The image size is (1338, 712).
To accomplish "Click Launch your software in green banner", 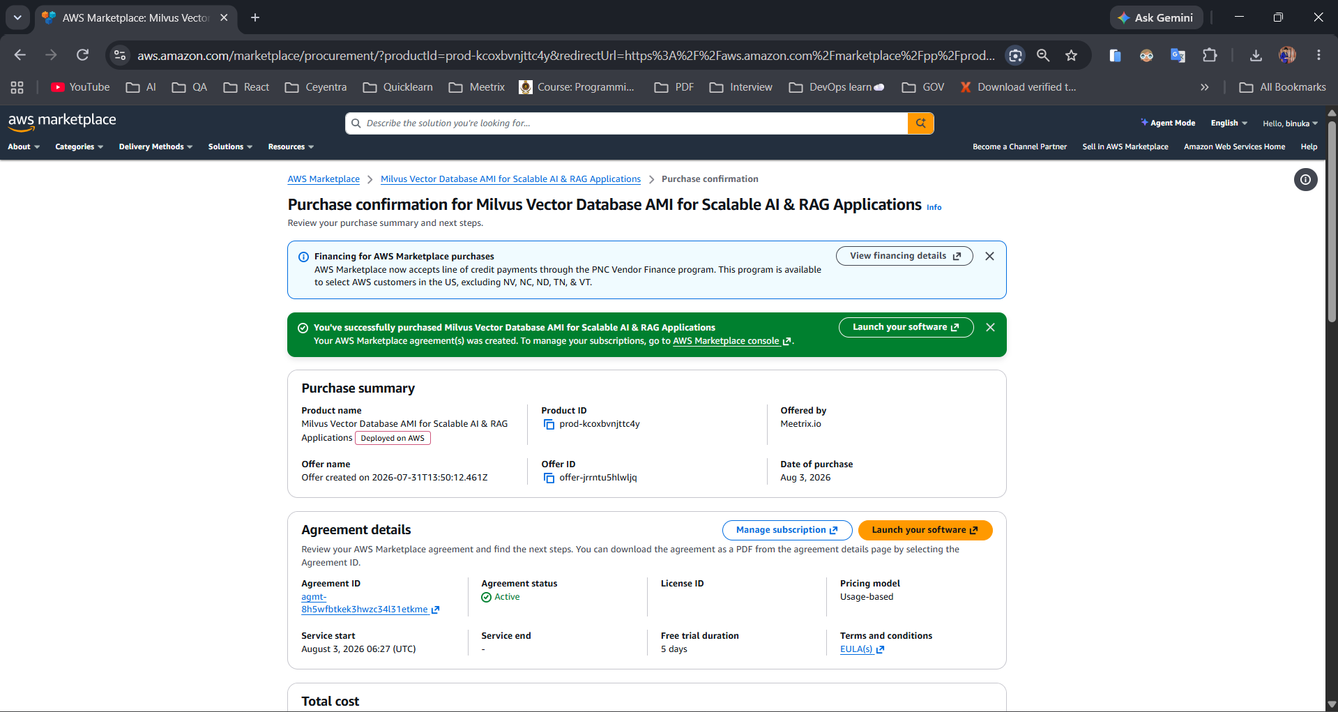I will tap(906, 327).
